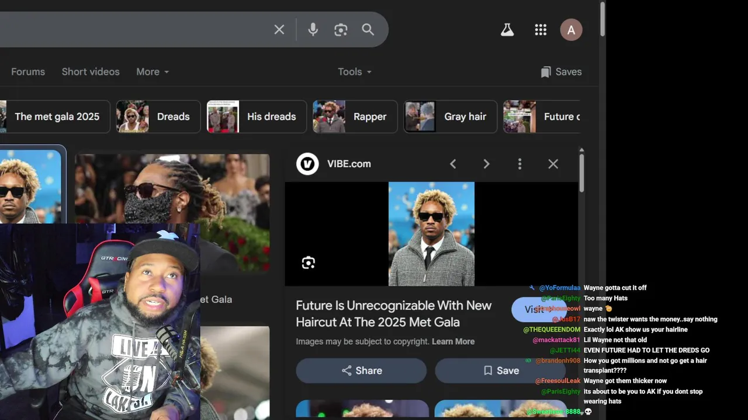Open Google Lens camera search icon
The width and height of the screenshot is (748, 420).
[x=341, y=30]
